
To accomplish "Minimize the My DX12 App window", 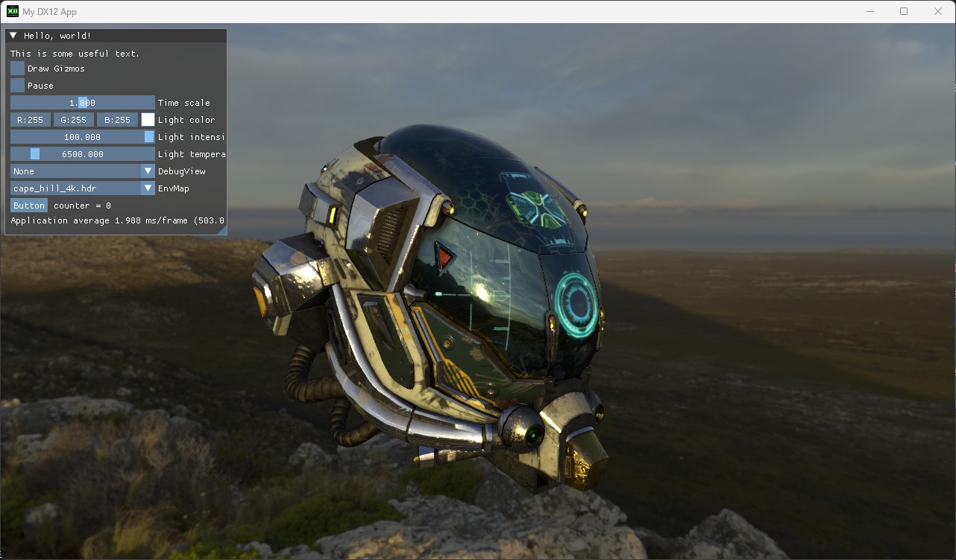I will (x=869, y=11).
